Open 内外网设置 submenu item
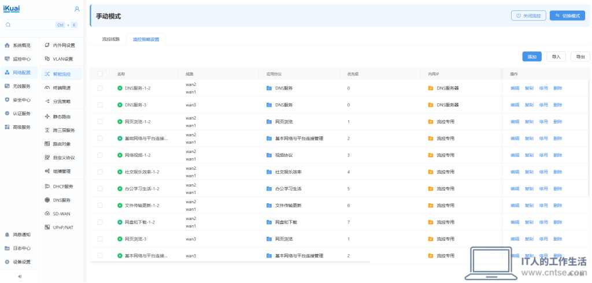This screenshot has height=283, width=592. [x=61, y=45]
